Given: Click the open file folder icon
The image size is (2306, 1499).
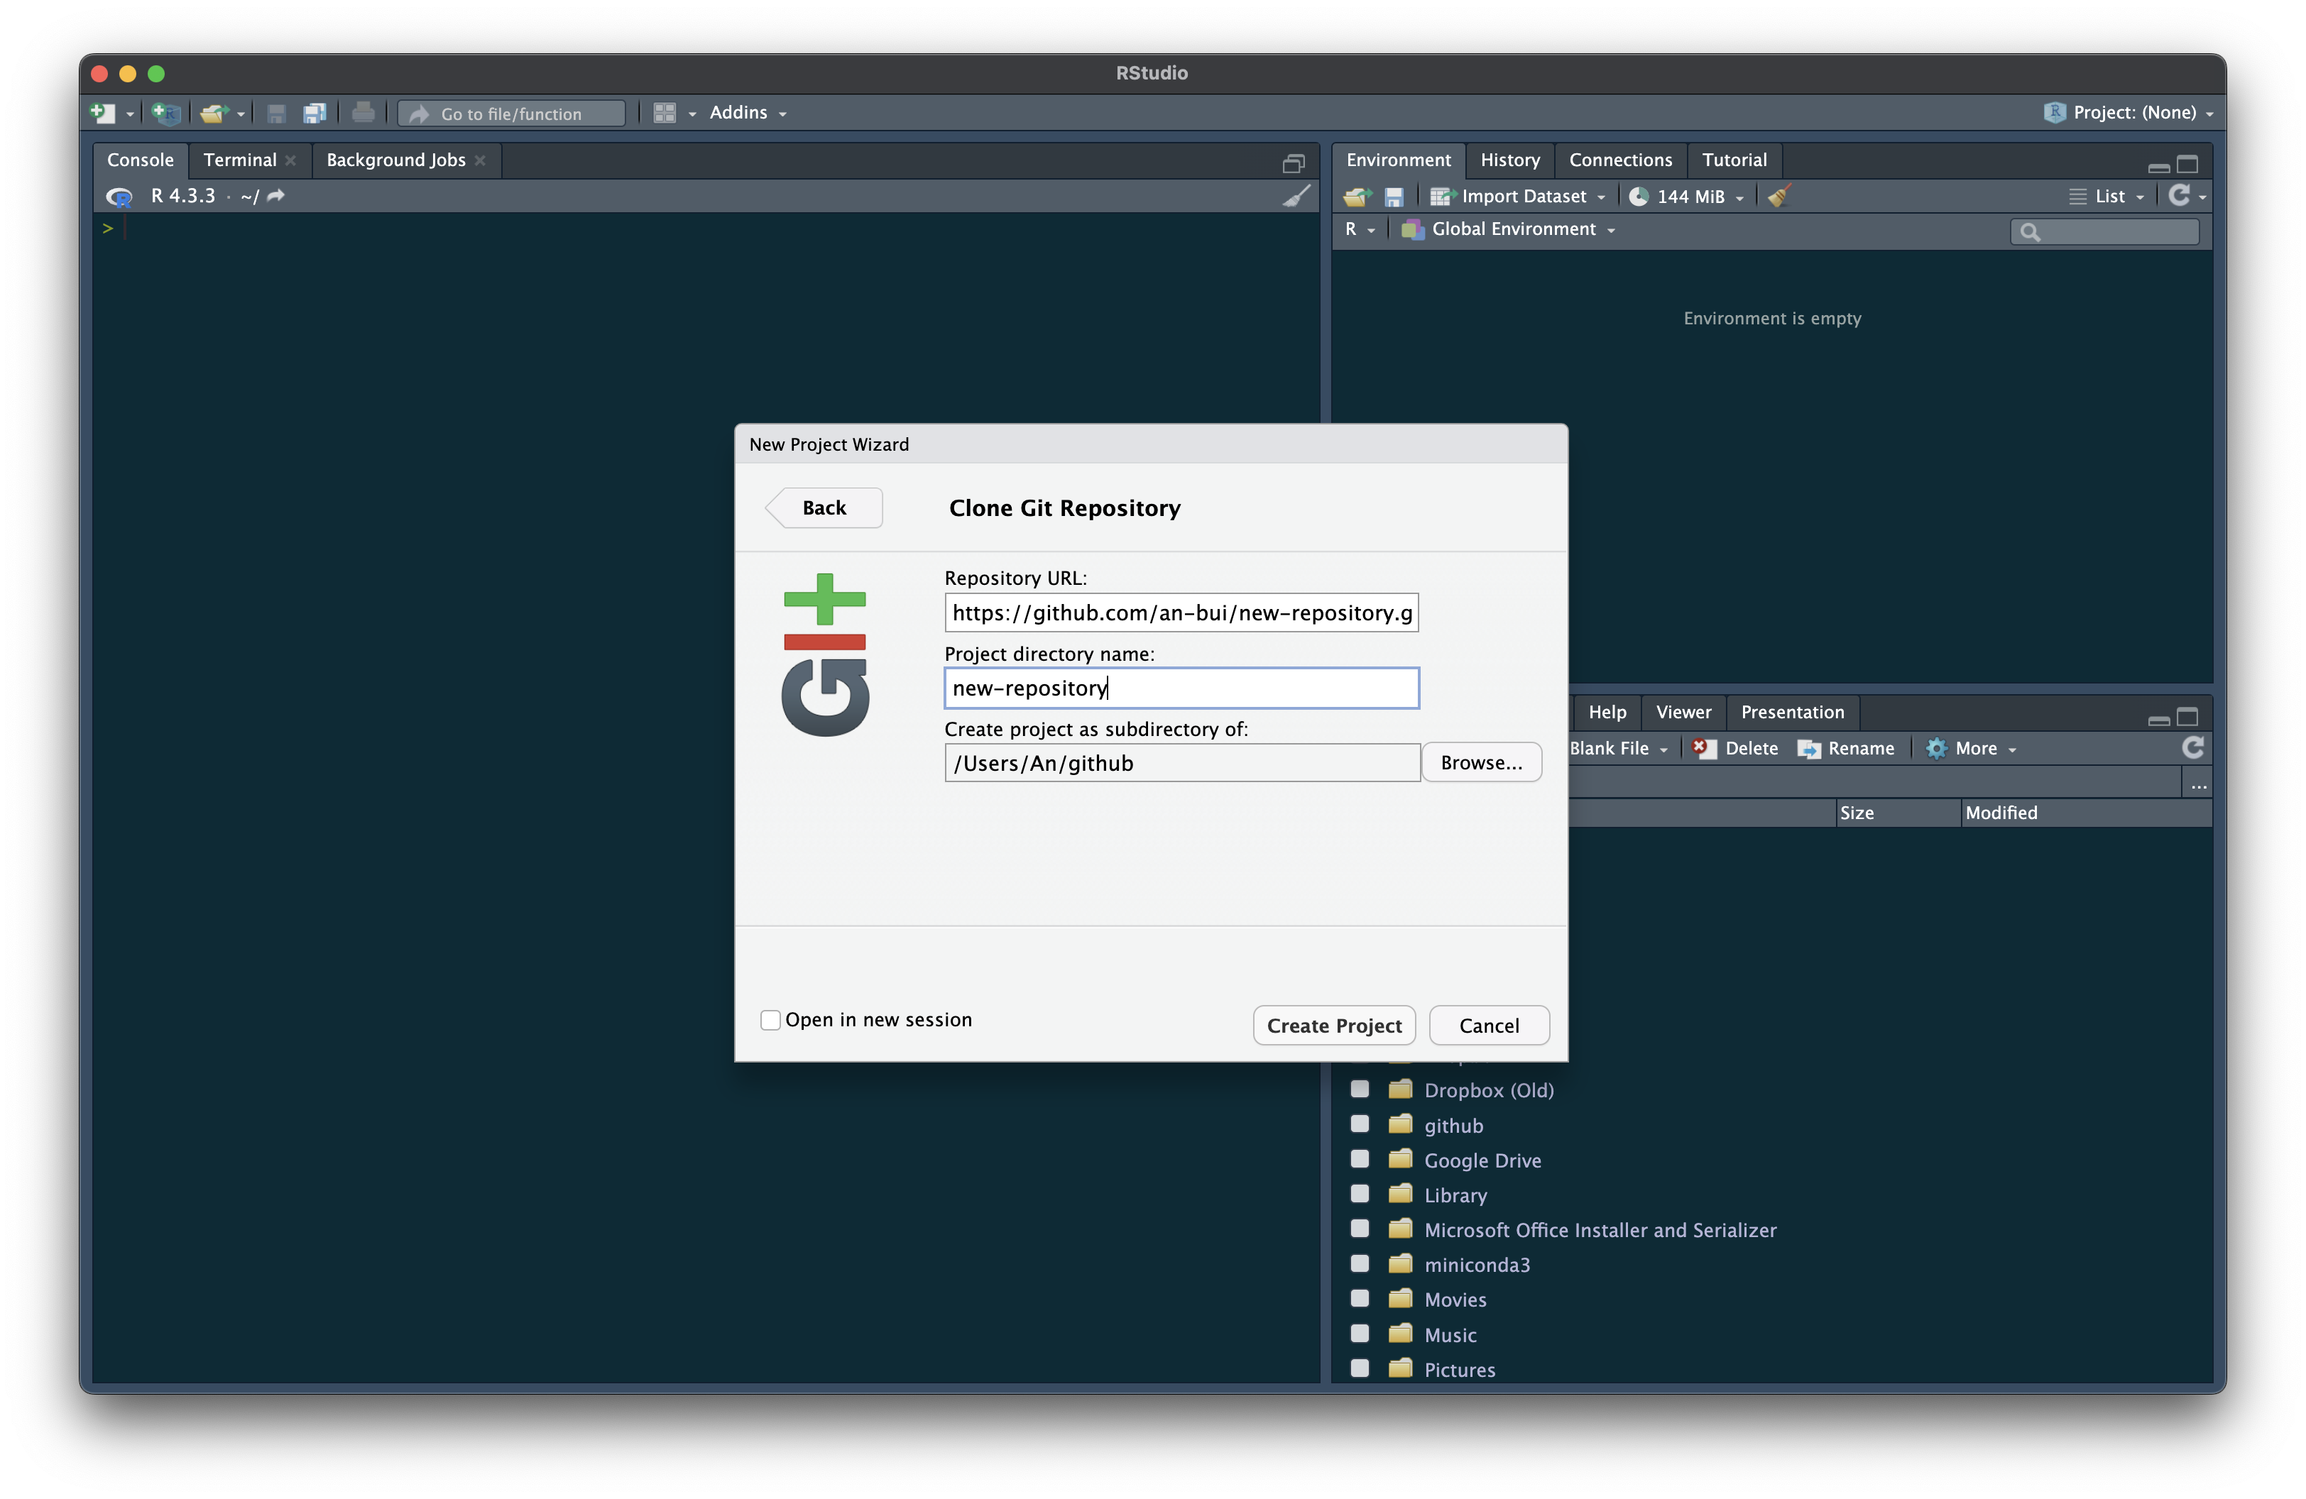Looking at the screenshot, I should [213, 112].
